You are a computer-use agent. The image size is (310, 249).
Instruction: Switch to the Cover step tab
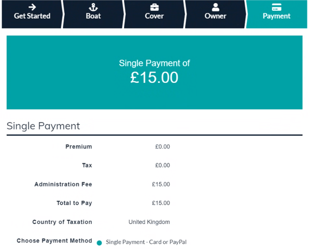tap(154, 14)
